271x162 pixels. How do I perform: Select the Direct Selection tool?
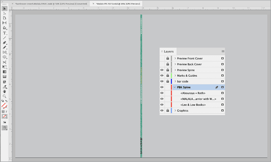[5, 13]
